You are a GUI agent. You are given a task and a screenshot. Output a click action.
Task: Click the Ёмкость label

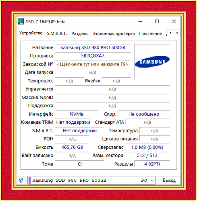point(44,147)
